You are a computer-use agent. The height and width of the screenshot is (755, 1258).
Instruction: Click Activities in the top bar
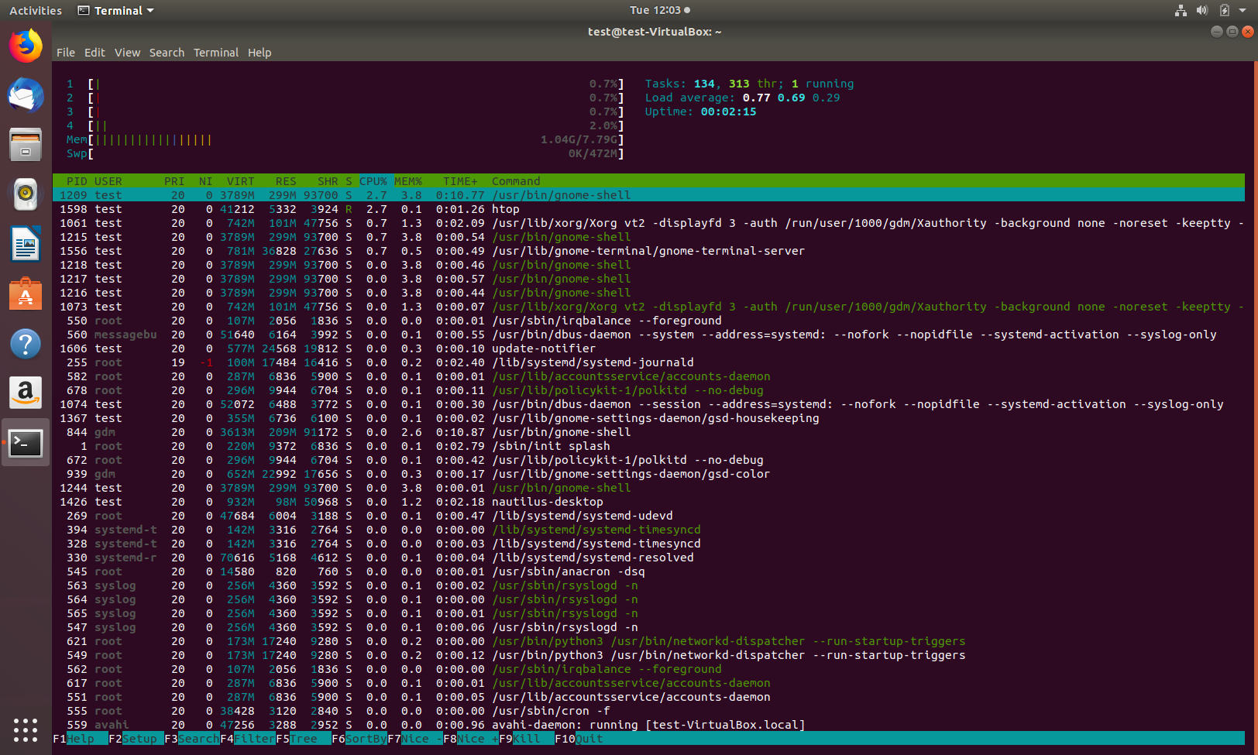click(36, 11)
